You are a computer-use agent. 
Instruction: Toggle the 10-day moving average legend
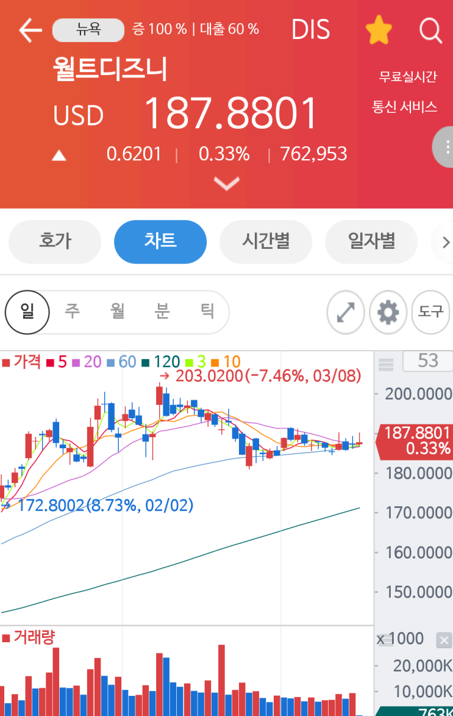(226, 362)
